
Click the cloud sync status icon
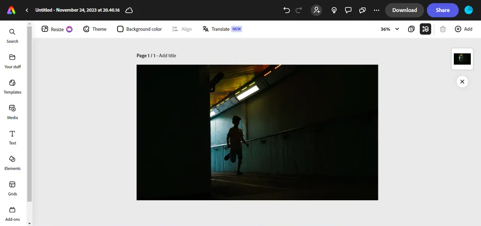pos(129,10)
